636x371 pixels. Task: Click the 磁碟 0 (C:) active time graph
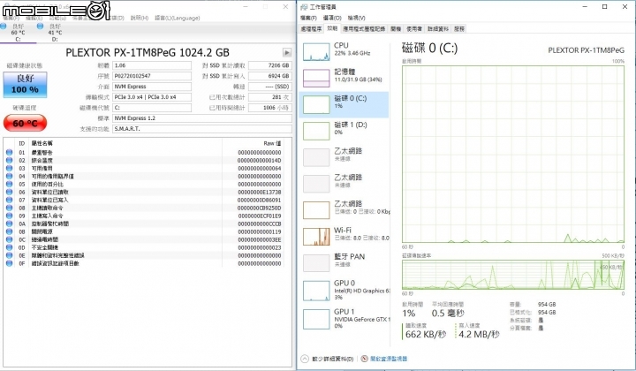point(513,154)
